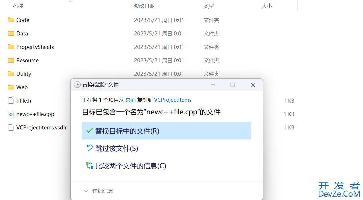
Task: Click the blue skip arrow icon
Action: point(90,148)
